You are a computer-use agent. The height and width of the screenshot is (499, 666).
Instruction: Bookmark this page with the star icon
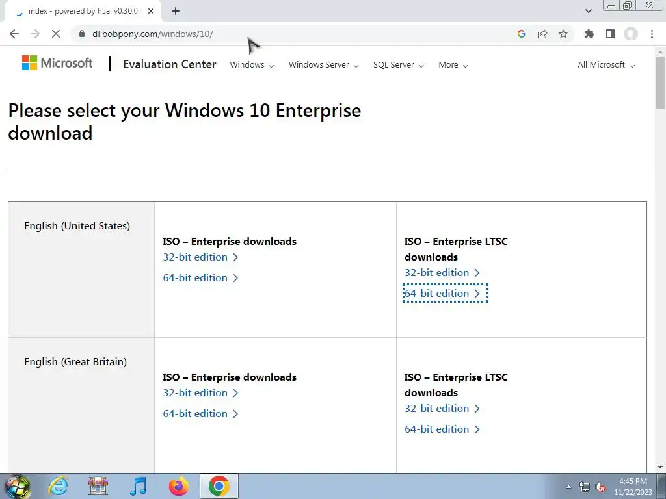pyautogui.click(x=563, y=34)
